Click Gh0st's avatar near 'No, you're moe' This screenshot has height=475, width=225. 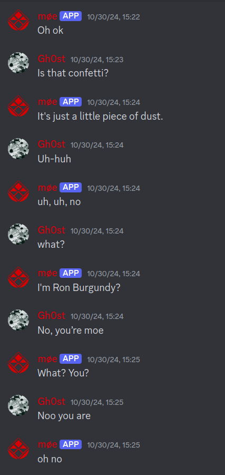(x=18, y=320)
